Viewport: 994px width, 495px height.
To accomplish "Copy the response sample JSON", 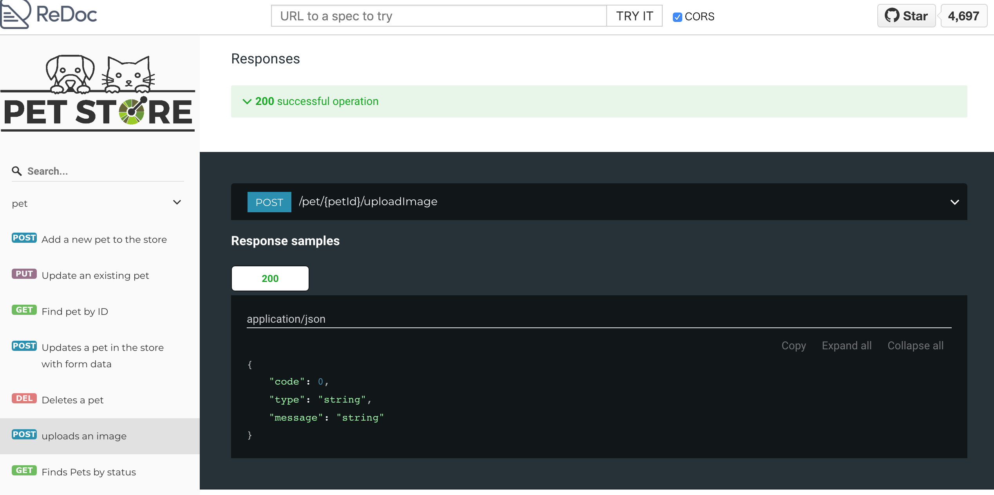I will (x=793, y=346).
